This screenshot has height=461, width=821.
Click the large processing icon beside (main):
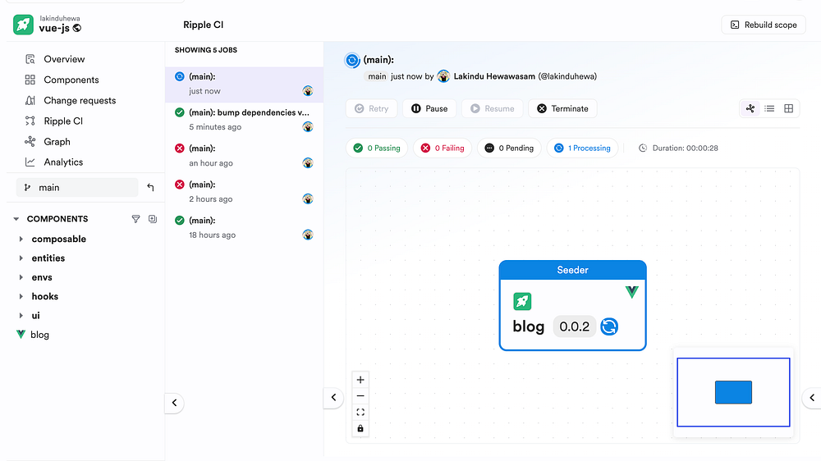click(352, 61)
